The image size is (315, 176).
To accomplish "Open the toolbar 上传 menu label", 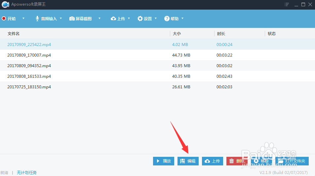I will click(x=121, y=19).
